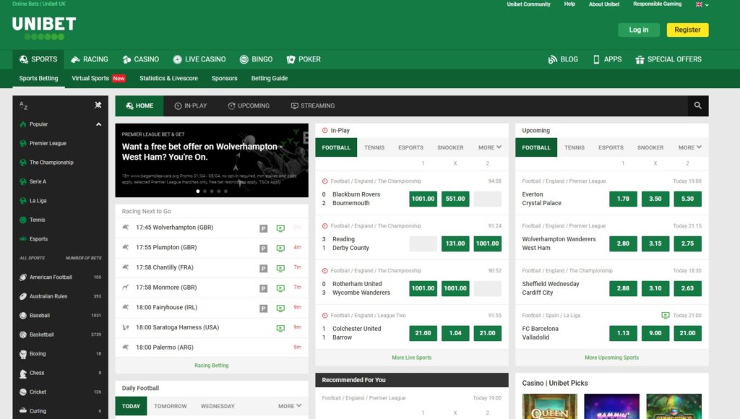Click the Unibet logo
The image size is (740, 419).
click(x=44, y=28)
